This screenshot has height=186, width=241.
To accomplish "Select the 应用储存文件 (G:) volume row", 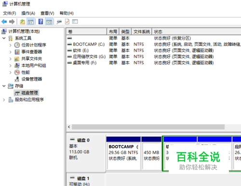I will click(154, 57).
